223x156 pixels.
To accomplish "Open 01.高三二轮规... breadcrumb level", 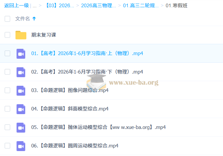I will coord(141,6).
